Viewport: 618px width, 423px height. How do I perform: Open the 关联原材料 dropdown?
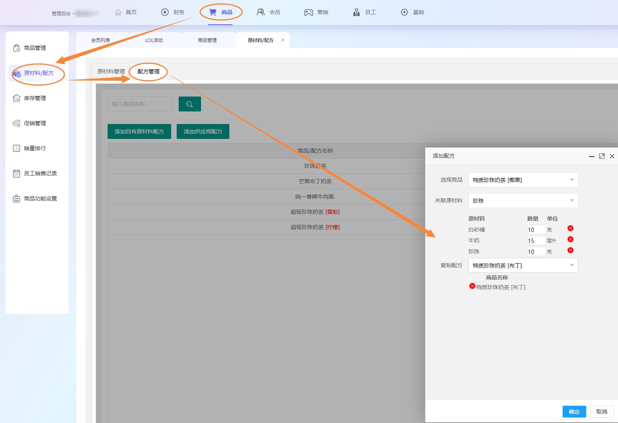[x=523, y=201]
